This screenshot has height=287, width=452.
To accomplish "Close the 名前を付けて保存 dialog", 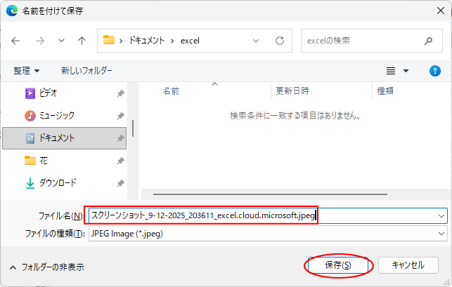I will [441, 11].
